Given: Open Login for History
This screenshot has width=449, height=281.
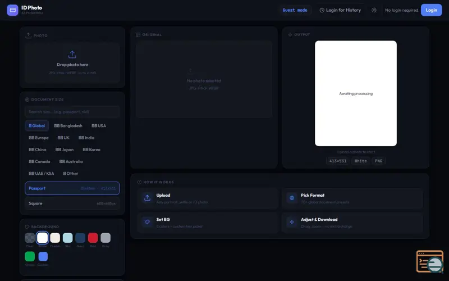Looking at the screenshot, I should [x=340, y=10].
